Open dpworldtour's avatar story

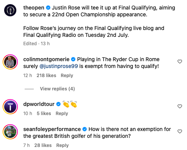tap(10, 107)
